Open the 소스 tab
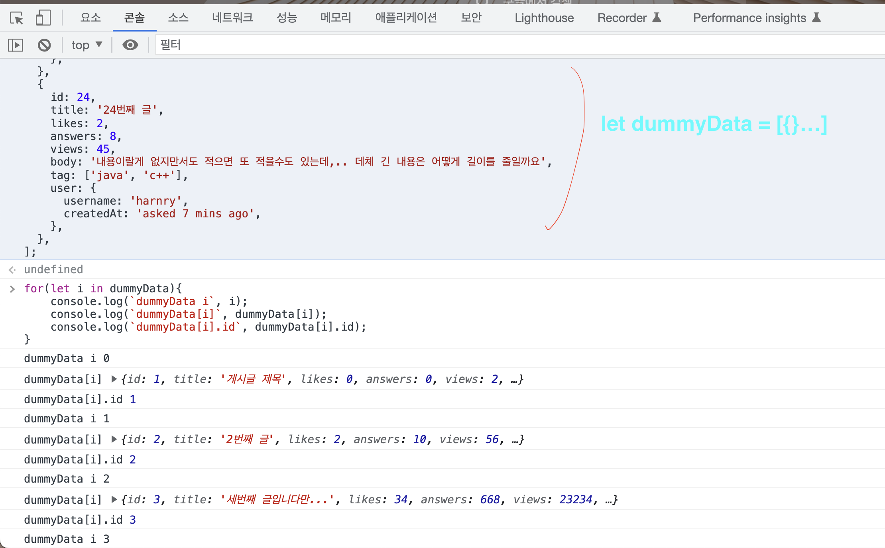The width and height of the screenshot is (885, 548). (x=178, y=18)
